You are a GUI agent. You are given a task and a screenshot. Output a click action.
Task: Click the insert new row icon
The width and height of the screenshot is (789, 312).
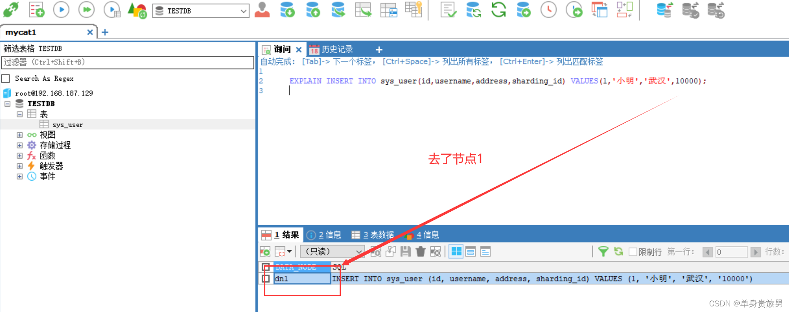[x=376, y=252]
